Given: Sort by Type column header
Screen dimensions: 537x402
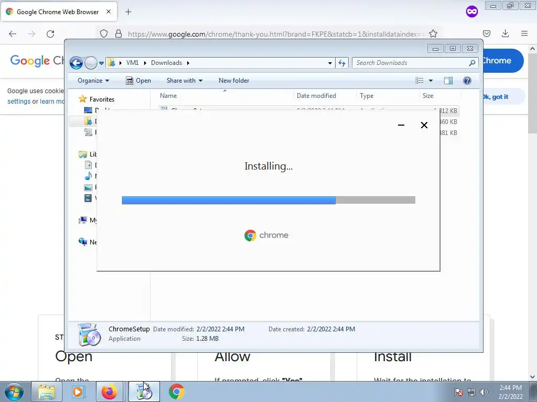Looking at the screenshot, I should [x=367, y=96].
